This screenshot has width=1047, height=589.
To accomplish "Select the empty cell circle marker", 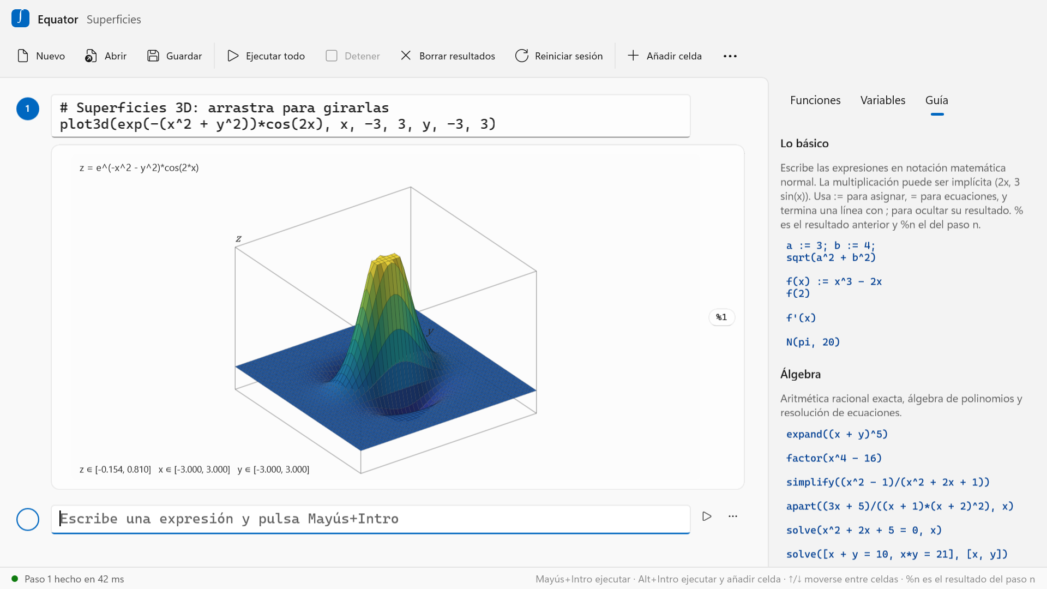I will coord(28,520).
